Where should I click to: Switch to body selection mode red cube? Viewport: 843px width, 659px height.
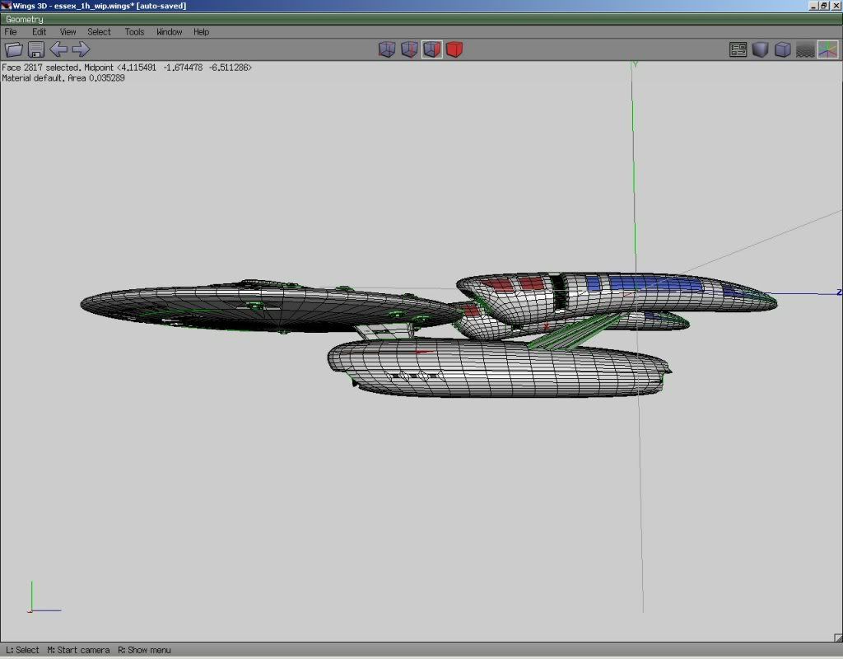(454, 49)
